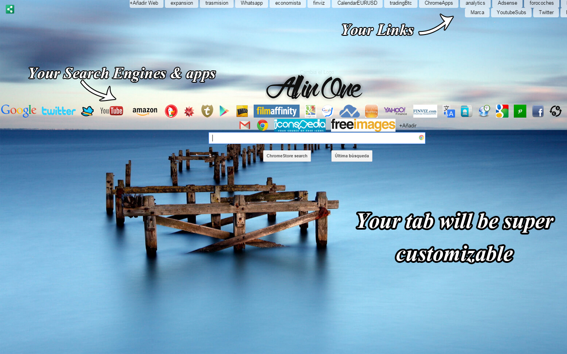Open the Adsense link tab
The width and height of the screenshot is (567, 354).
point(508,3)
